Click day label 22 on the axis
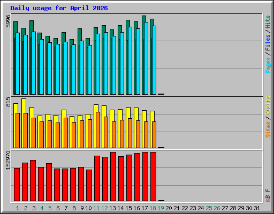Screen dimensions: 274x214 coord(185,208)
